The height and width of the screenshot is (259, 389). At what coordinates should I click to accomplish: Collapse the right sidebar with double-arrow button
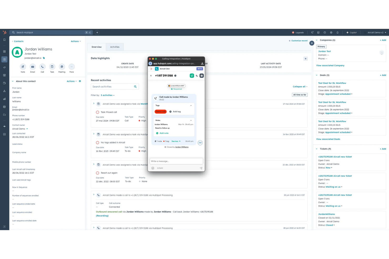[312, 43]
